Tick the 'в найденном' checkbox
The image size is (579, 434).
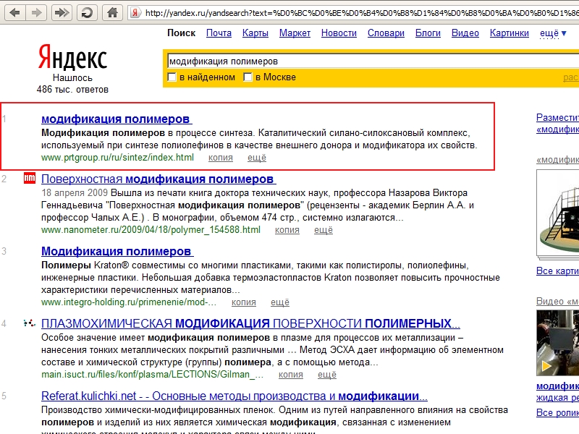(x=172, y=77)
